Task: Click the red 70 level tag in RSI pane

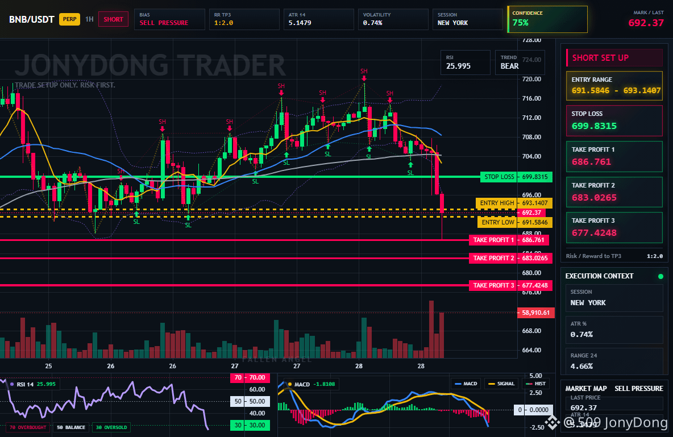Action: [250, 378]
